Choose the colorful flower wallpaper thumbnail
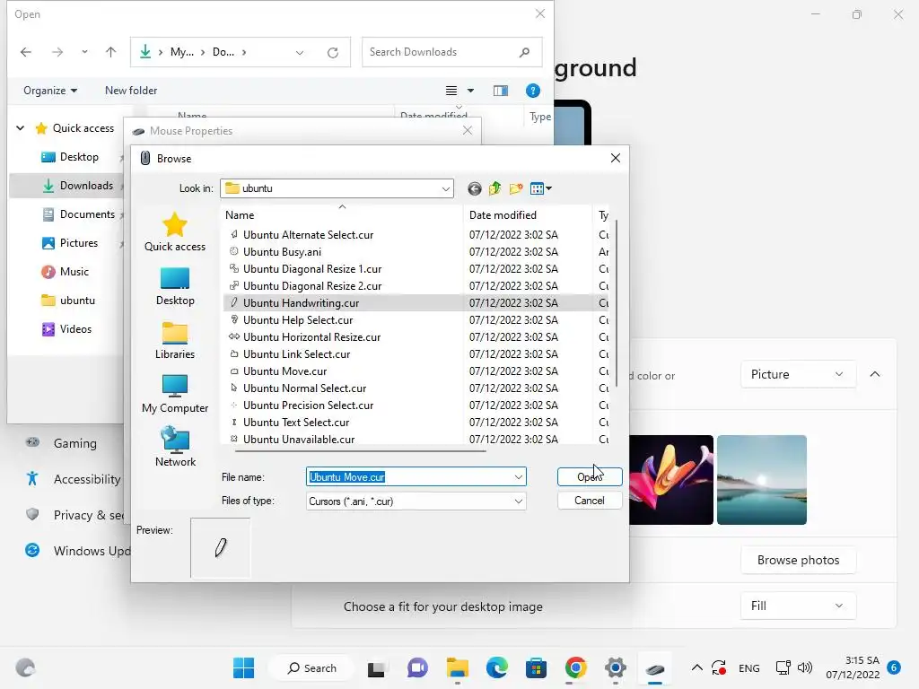Image resolution: width=919 pixels, height=689 pixels. 671,480
